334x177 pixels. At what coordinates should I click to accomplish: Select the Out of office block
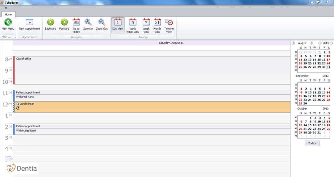(150, 70)
